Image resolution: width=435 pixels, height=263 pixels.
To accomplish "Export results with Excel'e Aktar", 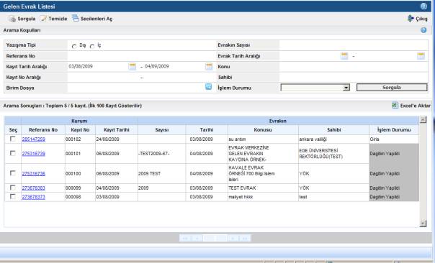I will 411,106.
